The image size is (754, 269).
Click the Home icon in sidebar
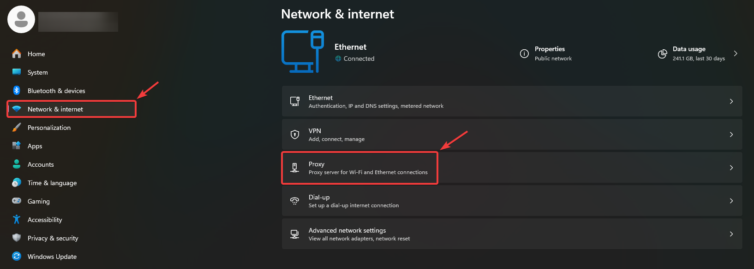tap(17, 54)
